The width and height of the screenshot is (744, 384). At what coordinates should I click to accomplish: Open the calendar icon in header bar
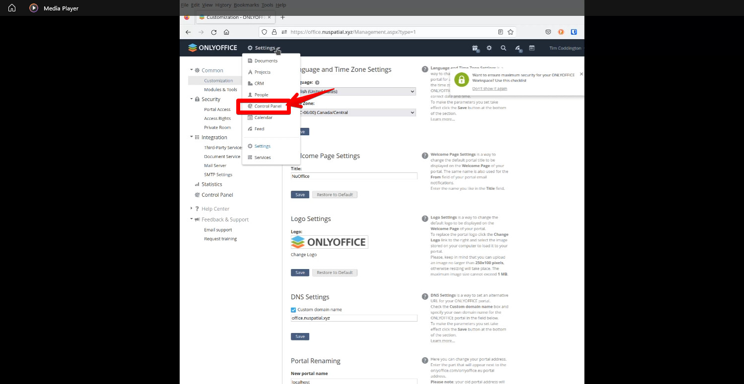[532, 48]
